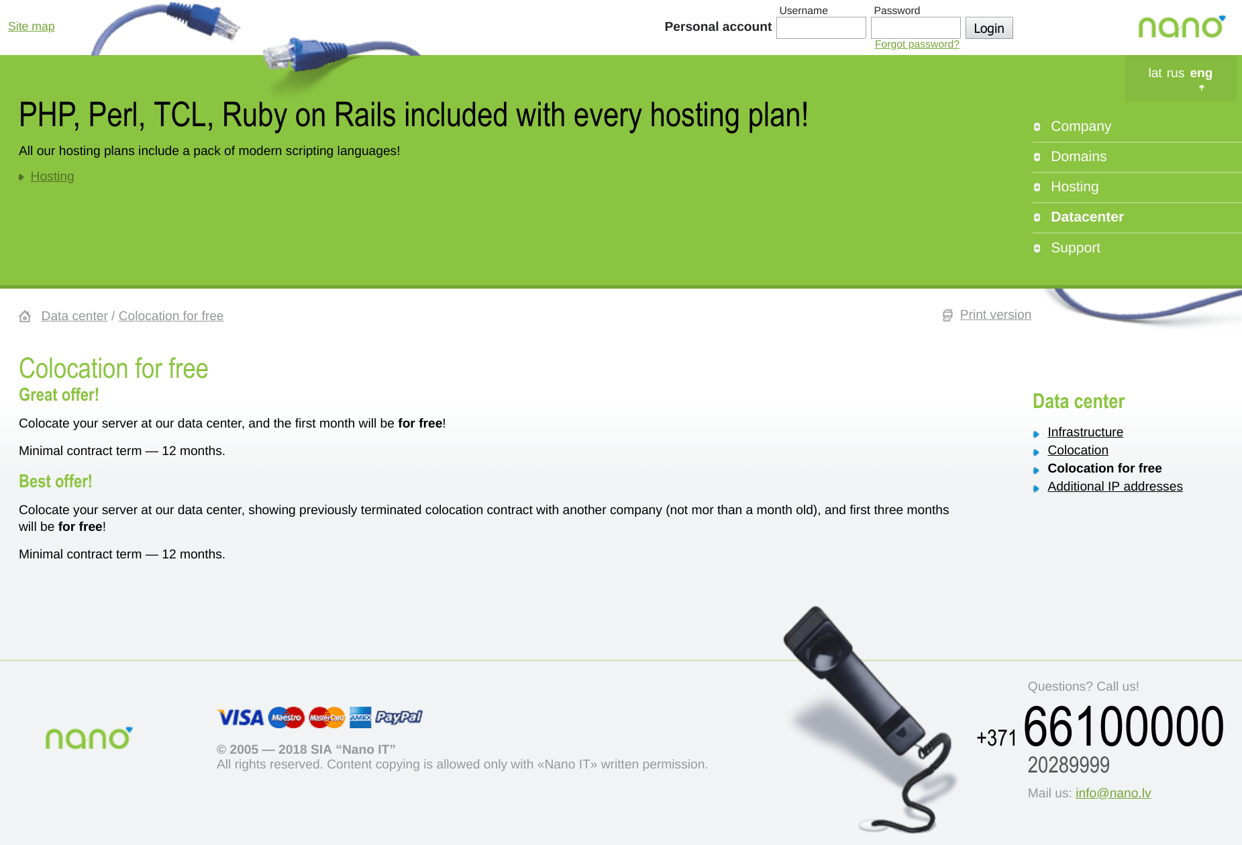Viewport: 1242px width, 845px height.
Task: Click the Login button
Action: pyautogui.click(x=989, y=28)
